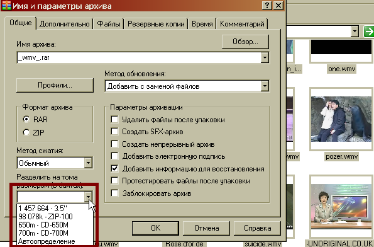Select the news anchor video thumbnail
This screenshot has height=247, width=374.
pos(341,207)
